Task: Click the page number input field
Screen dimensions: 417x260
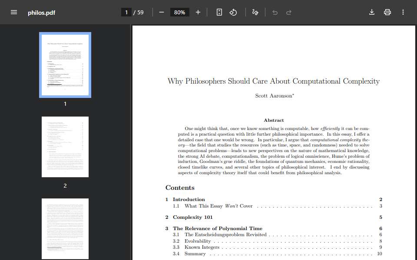Action: point(126,12)
